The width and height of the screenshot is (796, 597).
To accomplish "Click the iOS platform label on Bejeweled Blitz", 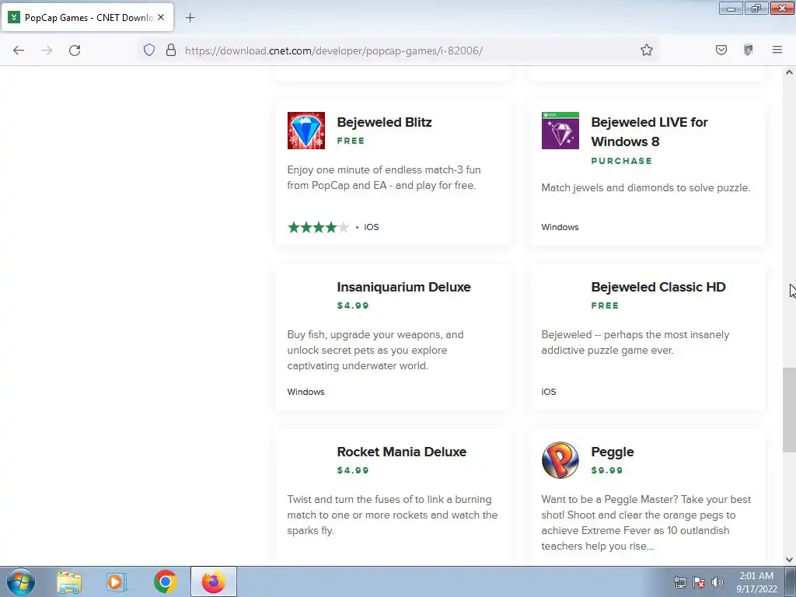I will pyautogui.click(x=371, y=227).
